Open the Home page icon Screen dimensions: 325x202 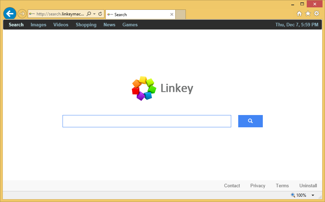(299, 14)
